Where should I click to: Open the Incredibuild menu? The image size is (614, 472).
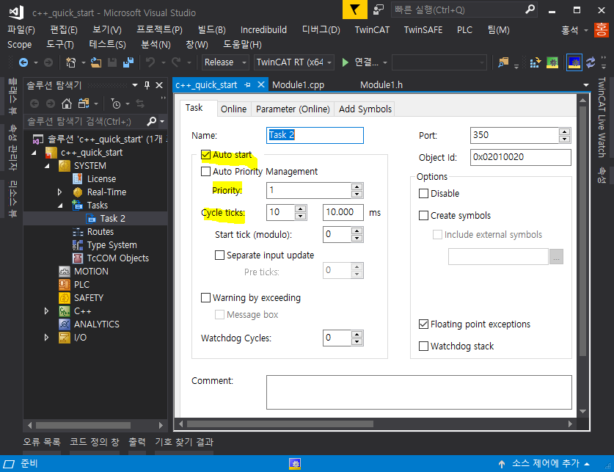[x=263, y=30]
